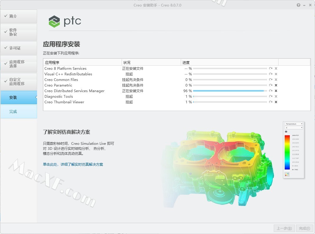Go to the 简介 step
Viewport: 315px width, 234px height.
19,16
